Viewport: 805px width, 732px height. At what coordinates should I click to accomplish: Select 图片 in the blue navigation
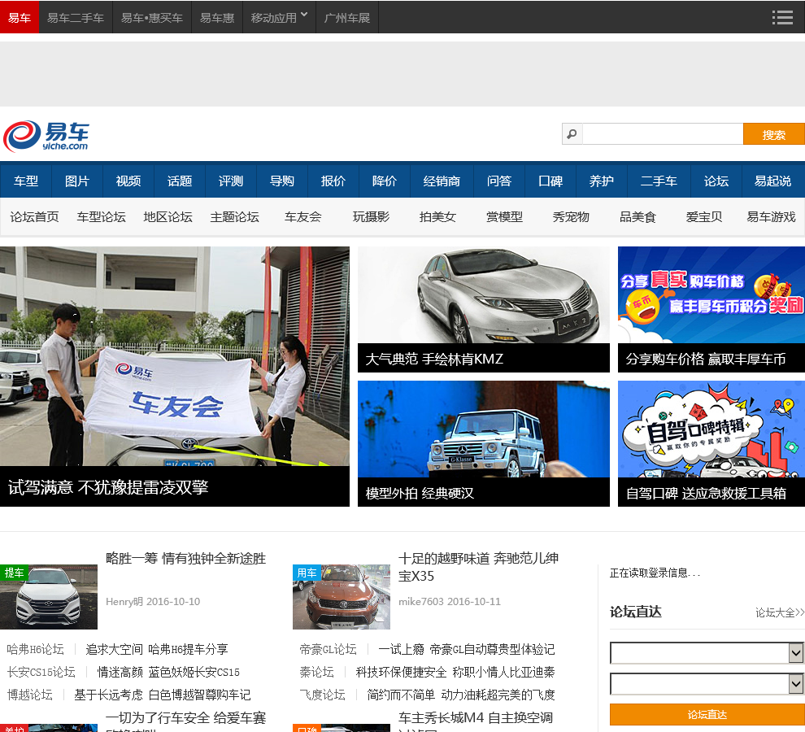click(77, 181)
